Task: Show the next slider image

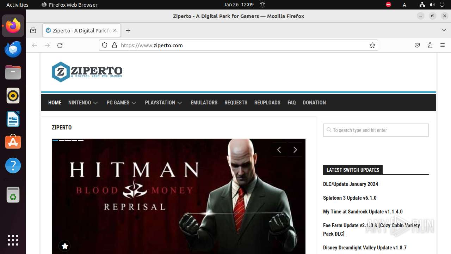Action: tap(295, 150)
